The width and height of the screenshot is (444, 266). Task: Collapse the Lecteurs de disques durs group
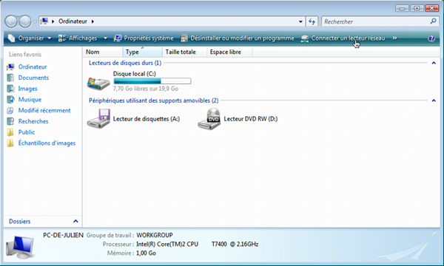(434, 63)
